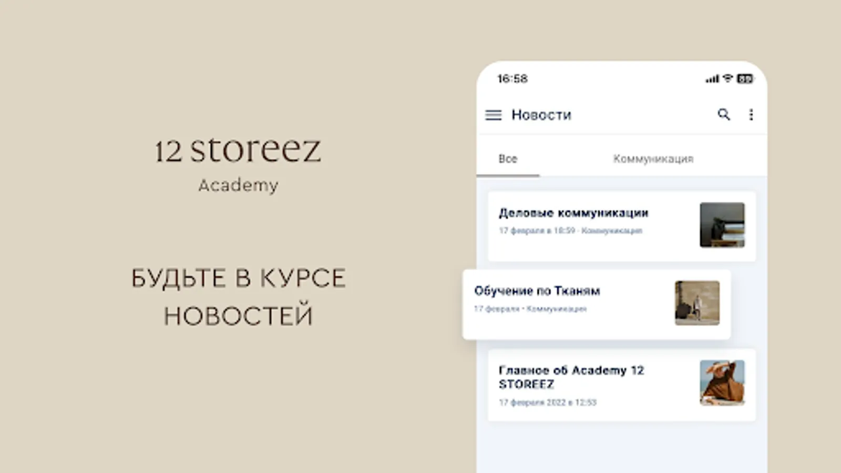
Task: Click the date under Обучение по Тканям
Action: (x=497, y=309)
